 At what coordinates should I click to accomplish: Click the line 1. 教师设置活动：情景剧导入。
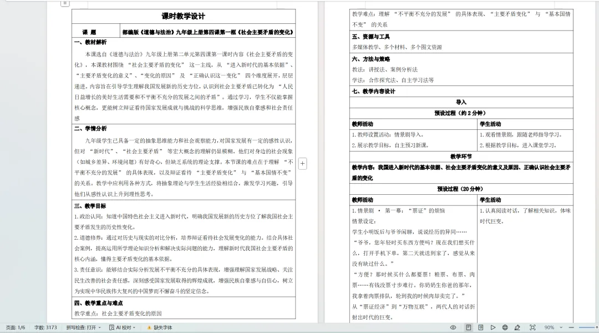pos(388,134)
